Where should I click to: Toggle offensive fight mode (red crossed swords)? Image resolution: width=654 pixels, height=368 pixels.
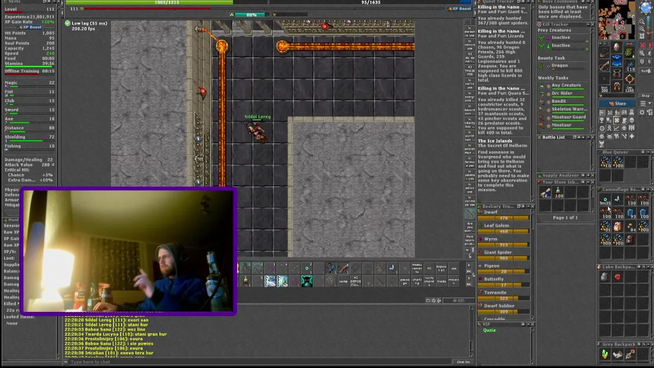[x=642, y=45]
